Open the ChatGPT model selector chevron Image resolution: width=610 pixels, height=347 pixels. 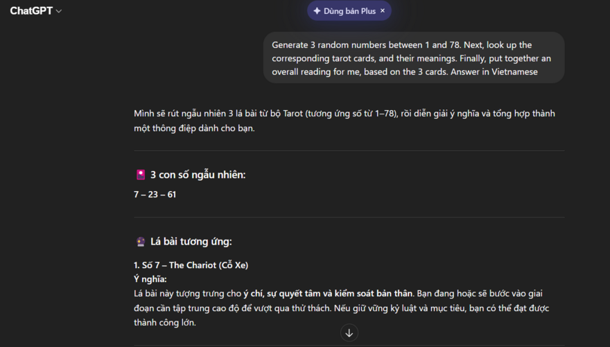[59, 11]
